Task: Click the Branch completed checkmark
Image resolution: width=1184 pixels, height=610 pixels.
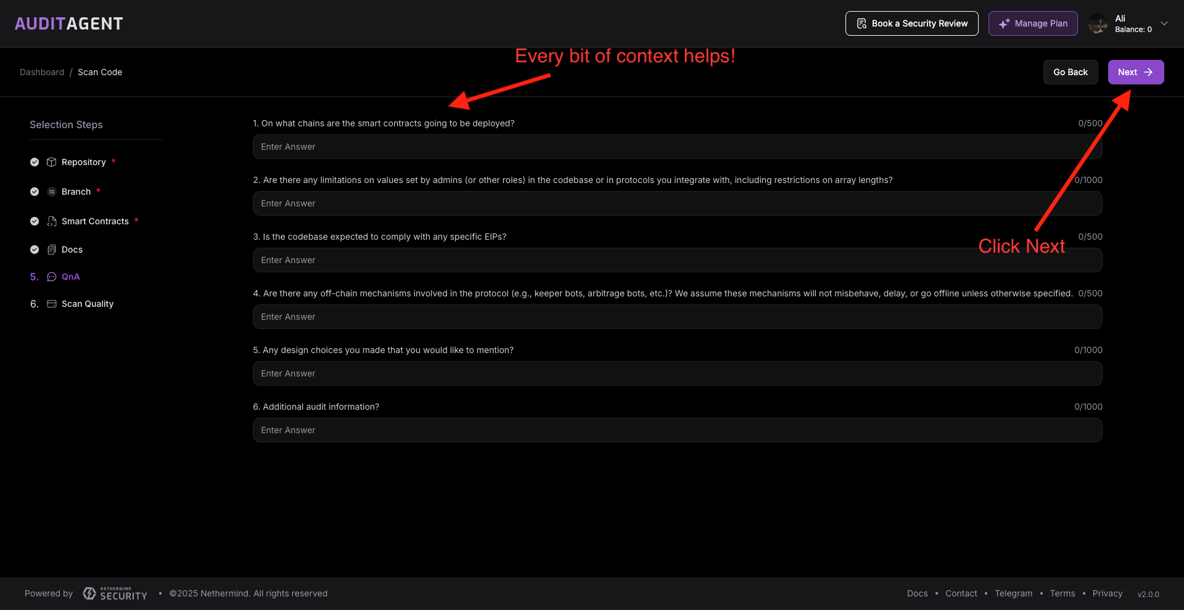Action: (35, 192)
